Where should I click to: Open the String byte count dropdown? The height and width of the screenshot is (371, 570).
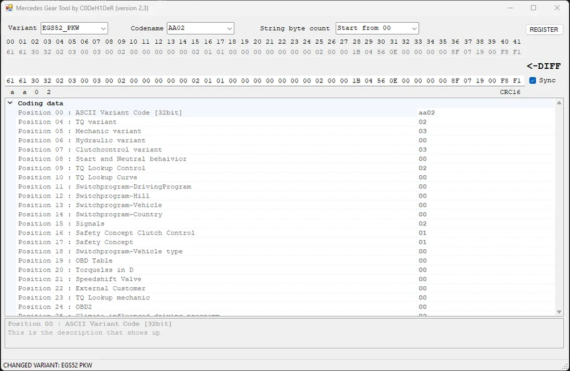(377, 28)
